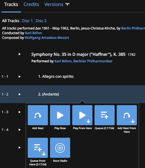Click Add Next From Here tile
This screenshot has width=145, height=168.
tap(127, 115)
